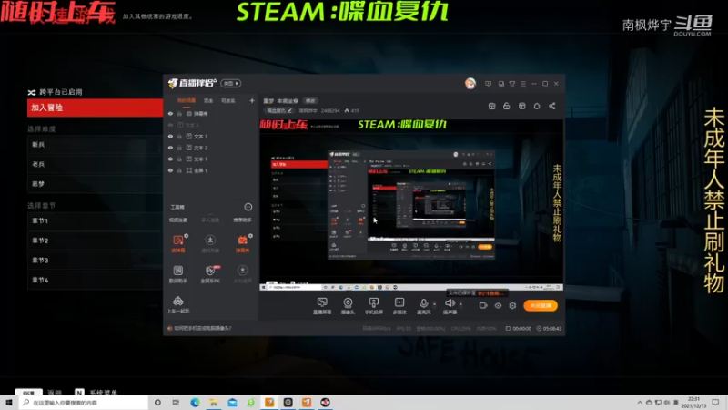
Task: Open the help tip link about phone camera
Action: click(202, 328)
